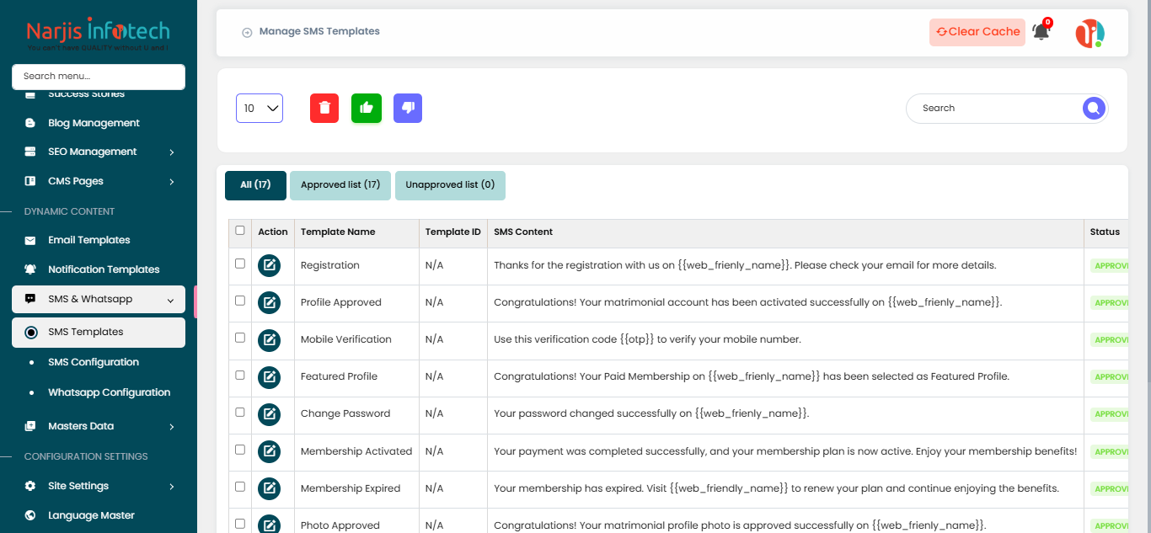Open the notification bell icon
Screen dimensions: 1151x533
pyautogui.click(x=1041, y=32)
